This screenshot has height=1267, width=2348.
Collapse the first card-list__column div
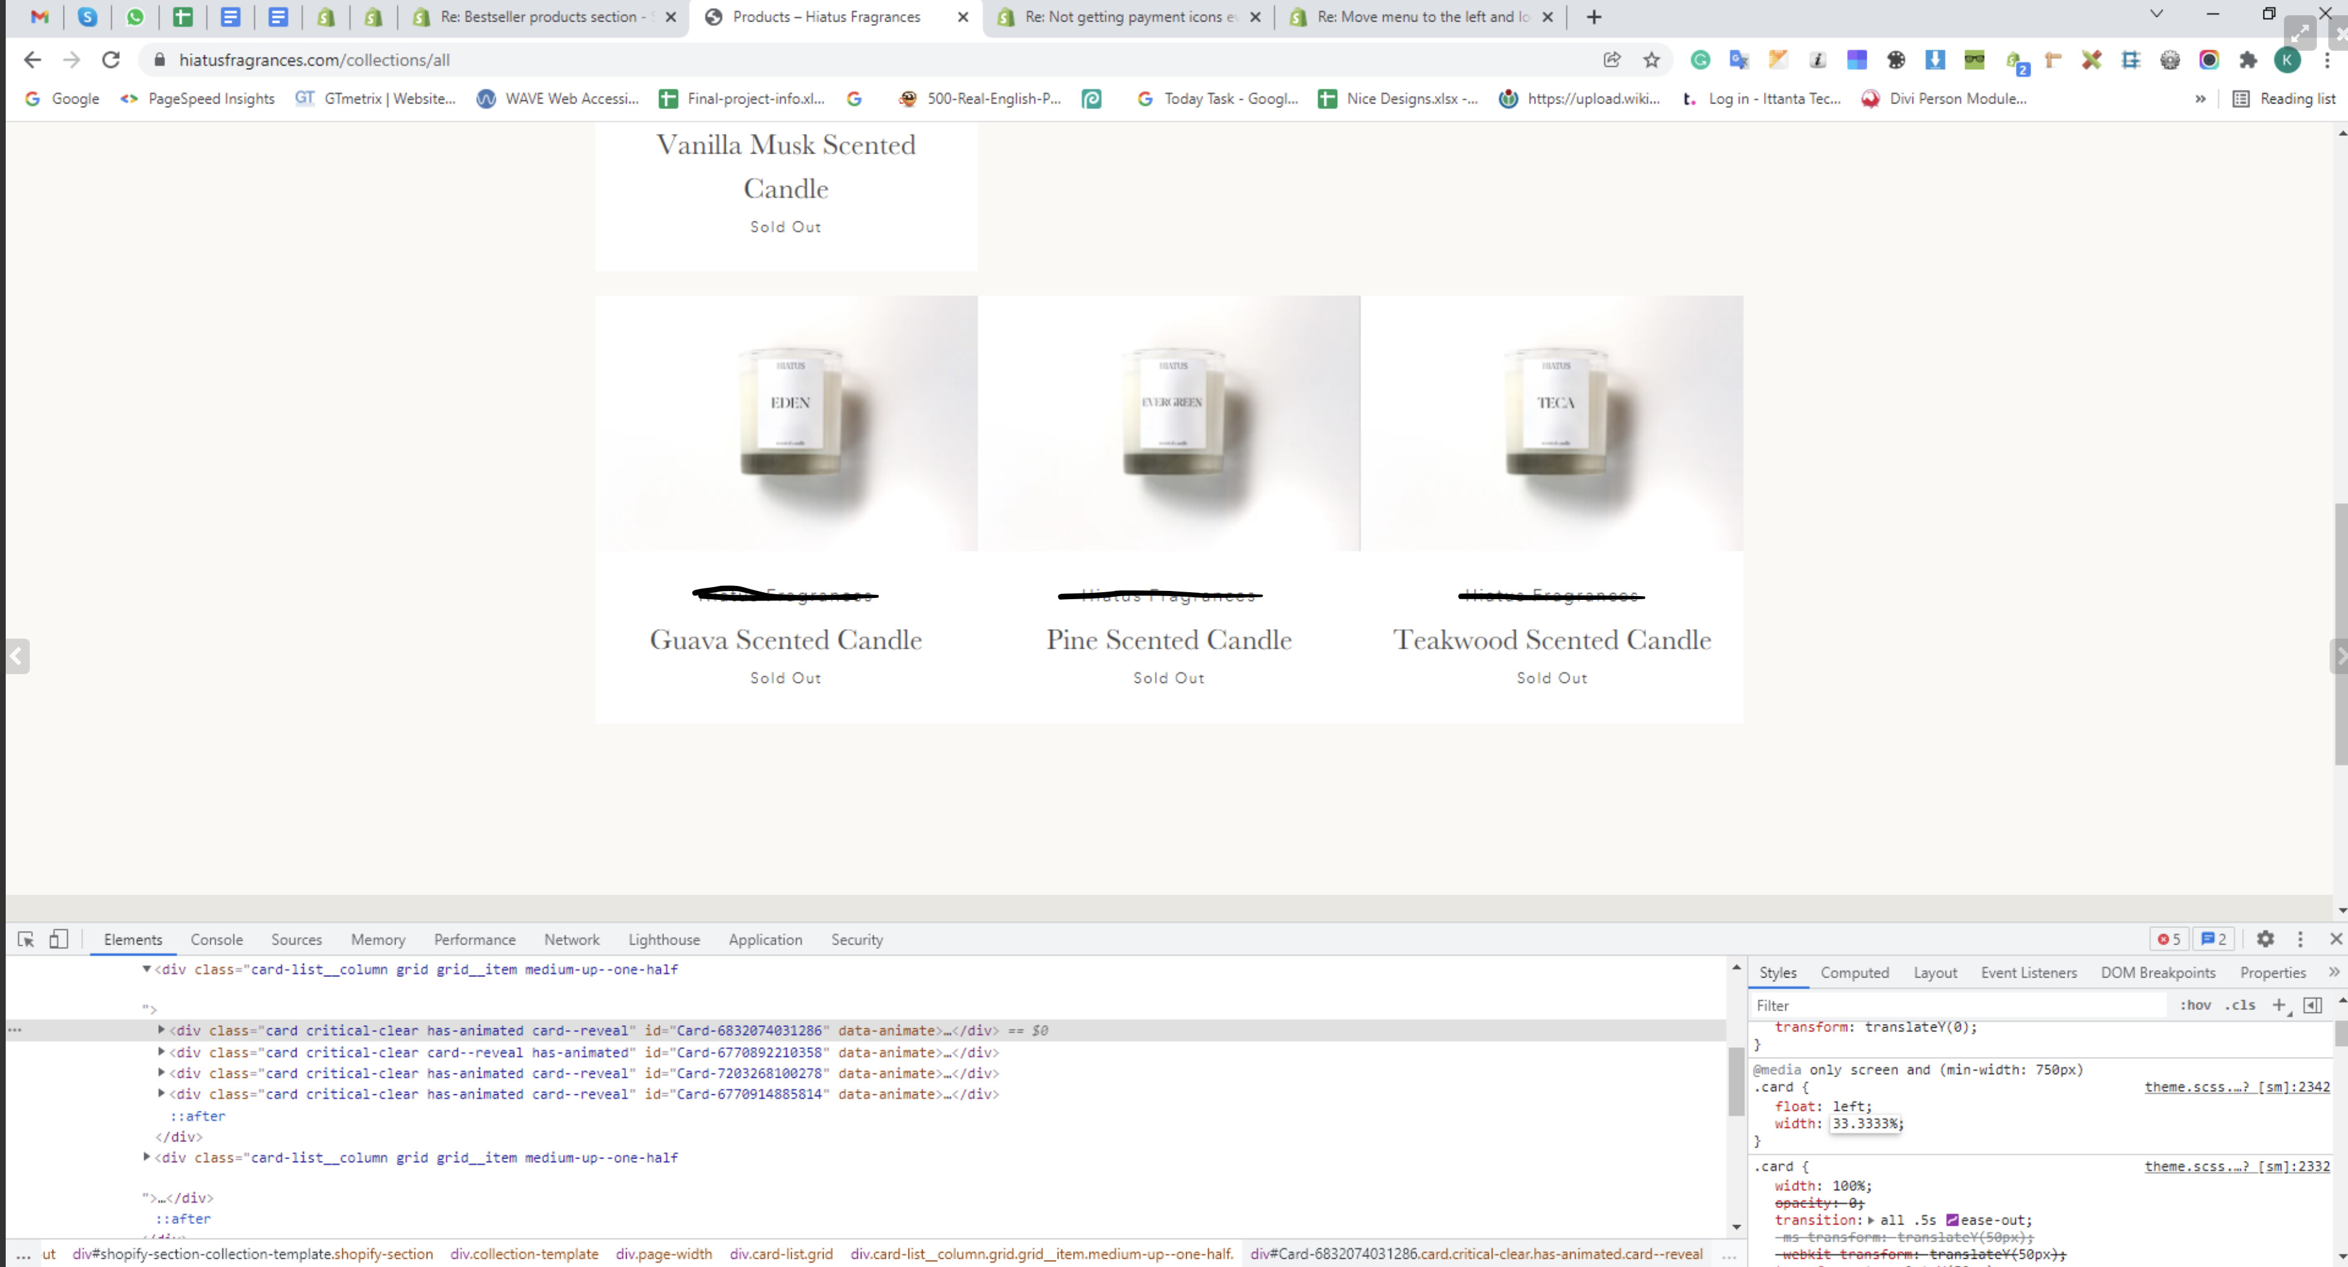tap(147, 969)
